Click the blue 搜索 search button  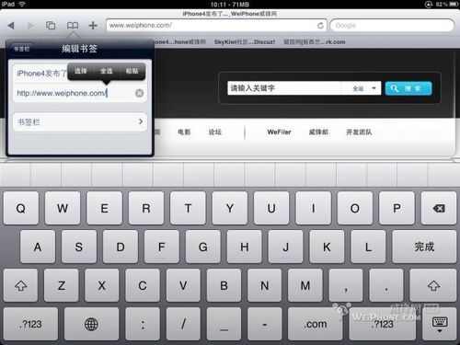(408, 88)
